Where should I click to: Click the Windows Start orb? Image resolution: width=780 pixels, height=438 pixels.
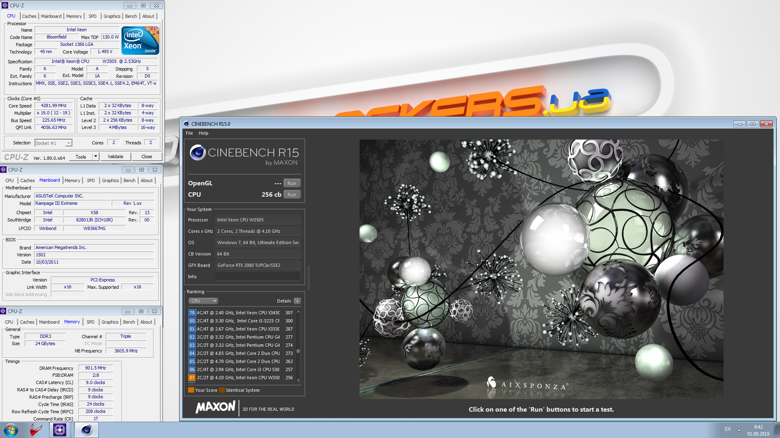pos(11,430)
